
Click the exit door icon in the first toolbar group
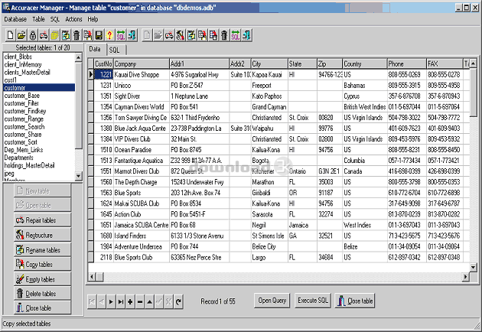coord(132,35)
